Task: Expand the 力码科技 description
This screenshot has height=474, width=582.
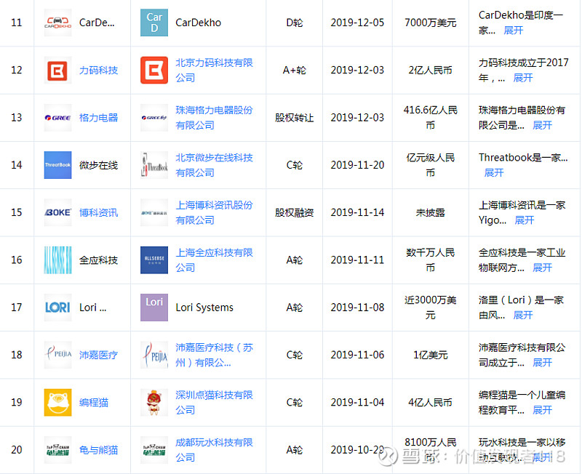Action: click(523, 78)
